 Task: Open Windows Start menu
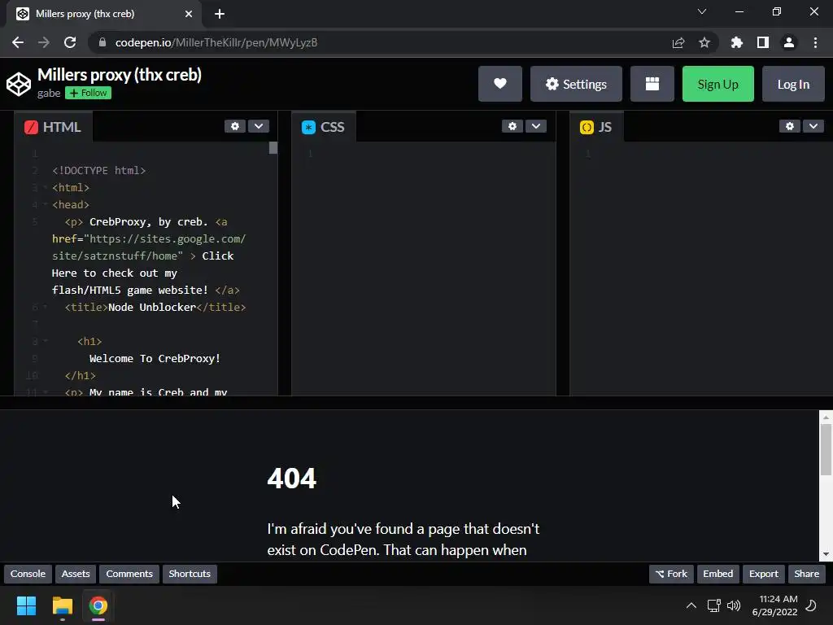coord(26,605)
